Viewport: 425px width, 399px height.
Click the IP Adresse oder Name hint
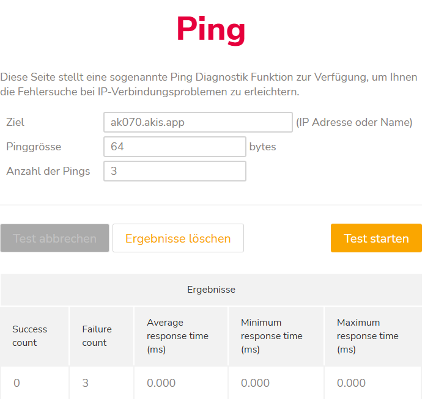tap(354, 122)
